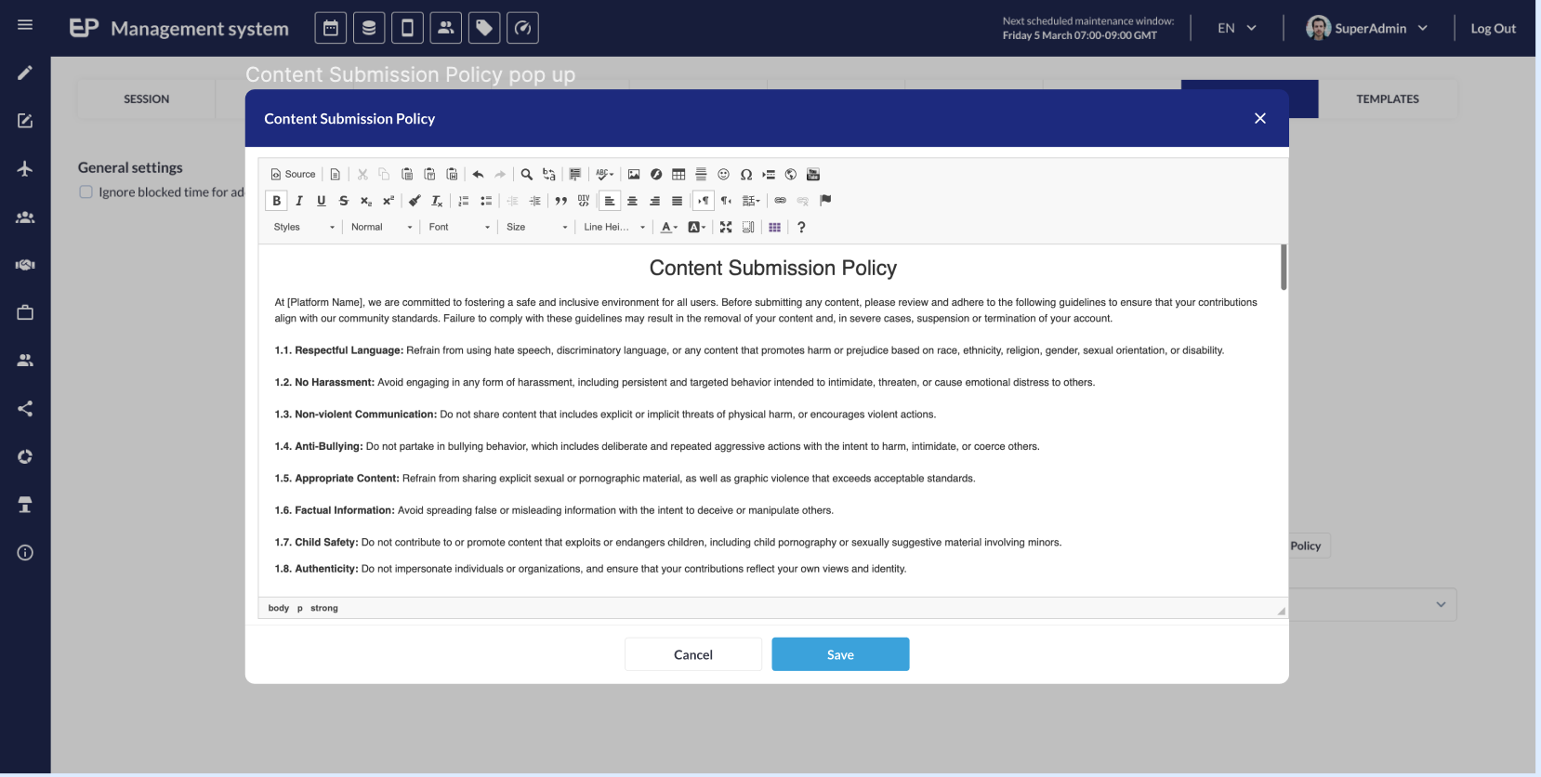Set text direction right-to-left
This screenshot has width=1541, height=777.
coord(726,201)
